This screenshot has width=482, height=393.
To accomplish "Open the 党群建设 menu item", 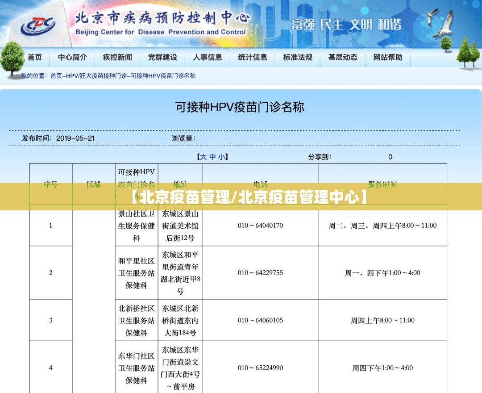I will pyautogui.click(x=162, y=57).
